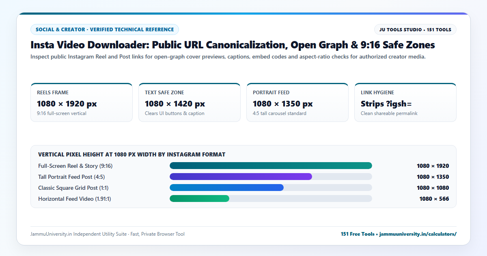Click the Classic Square Grid Post (1:1) label
The height and width of the screenshot is (256, 487).
click(73, 188)
